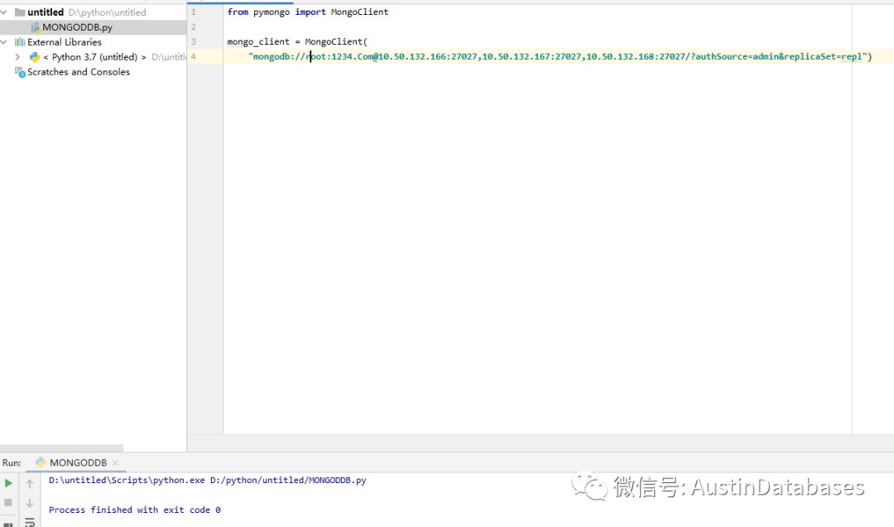Viewport: 894px width, 527px height.
Task: Click the untitled project folder icon
Action: point(20,12)
